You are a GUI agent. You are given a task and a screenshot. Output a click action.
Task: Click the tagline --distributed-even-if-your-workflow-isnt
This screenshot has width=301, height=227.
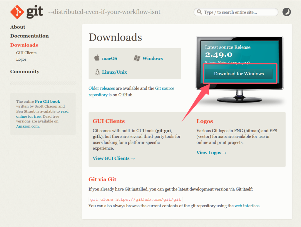tap(104, 12)
